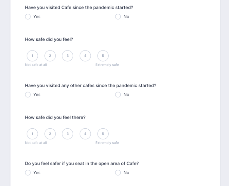Screen dimensions: 229x186
Task: Choose No for visited other cafes
Action: point(118,95)
